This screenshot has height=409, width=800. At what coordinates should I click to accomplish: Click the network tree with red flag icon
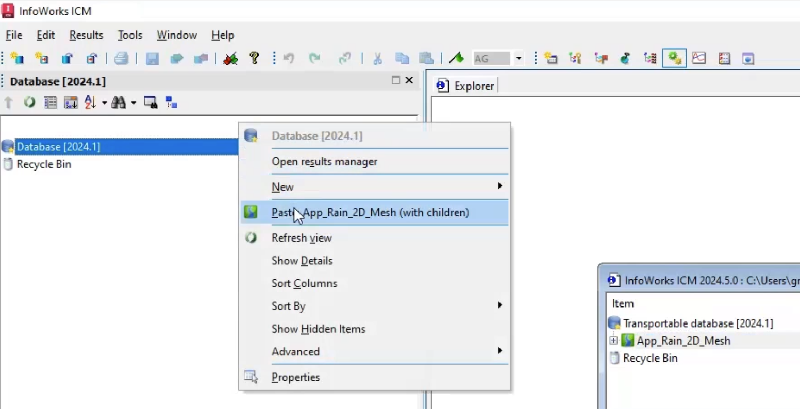601,58
